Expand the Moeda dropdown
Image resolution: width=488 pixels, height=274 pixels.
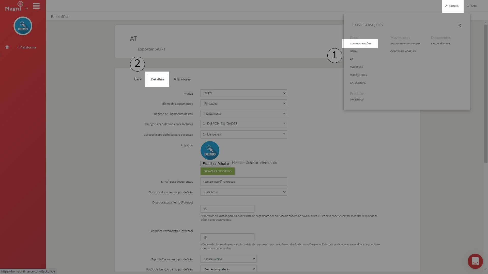[x=243, y=93]
